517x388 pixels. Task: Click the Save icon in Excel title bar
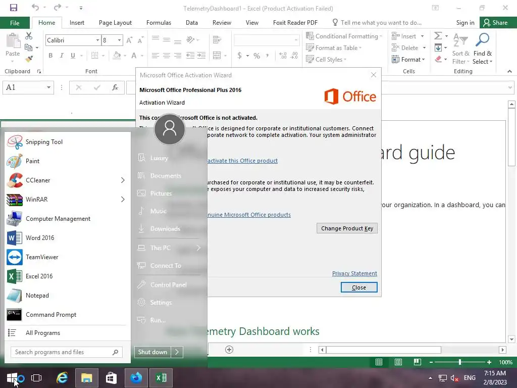[14, 8]
